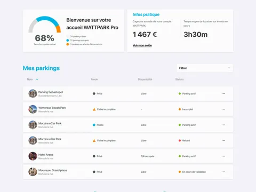The image size is (256, 192).
Task: Click the Wimereux Beach Park name
Action: (52, 108)
